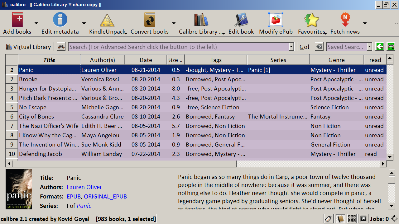Click the Go! search button
This screenshot has width=399, height=224.
pyautogui.click(x=305, y=47)
